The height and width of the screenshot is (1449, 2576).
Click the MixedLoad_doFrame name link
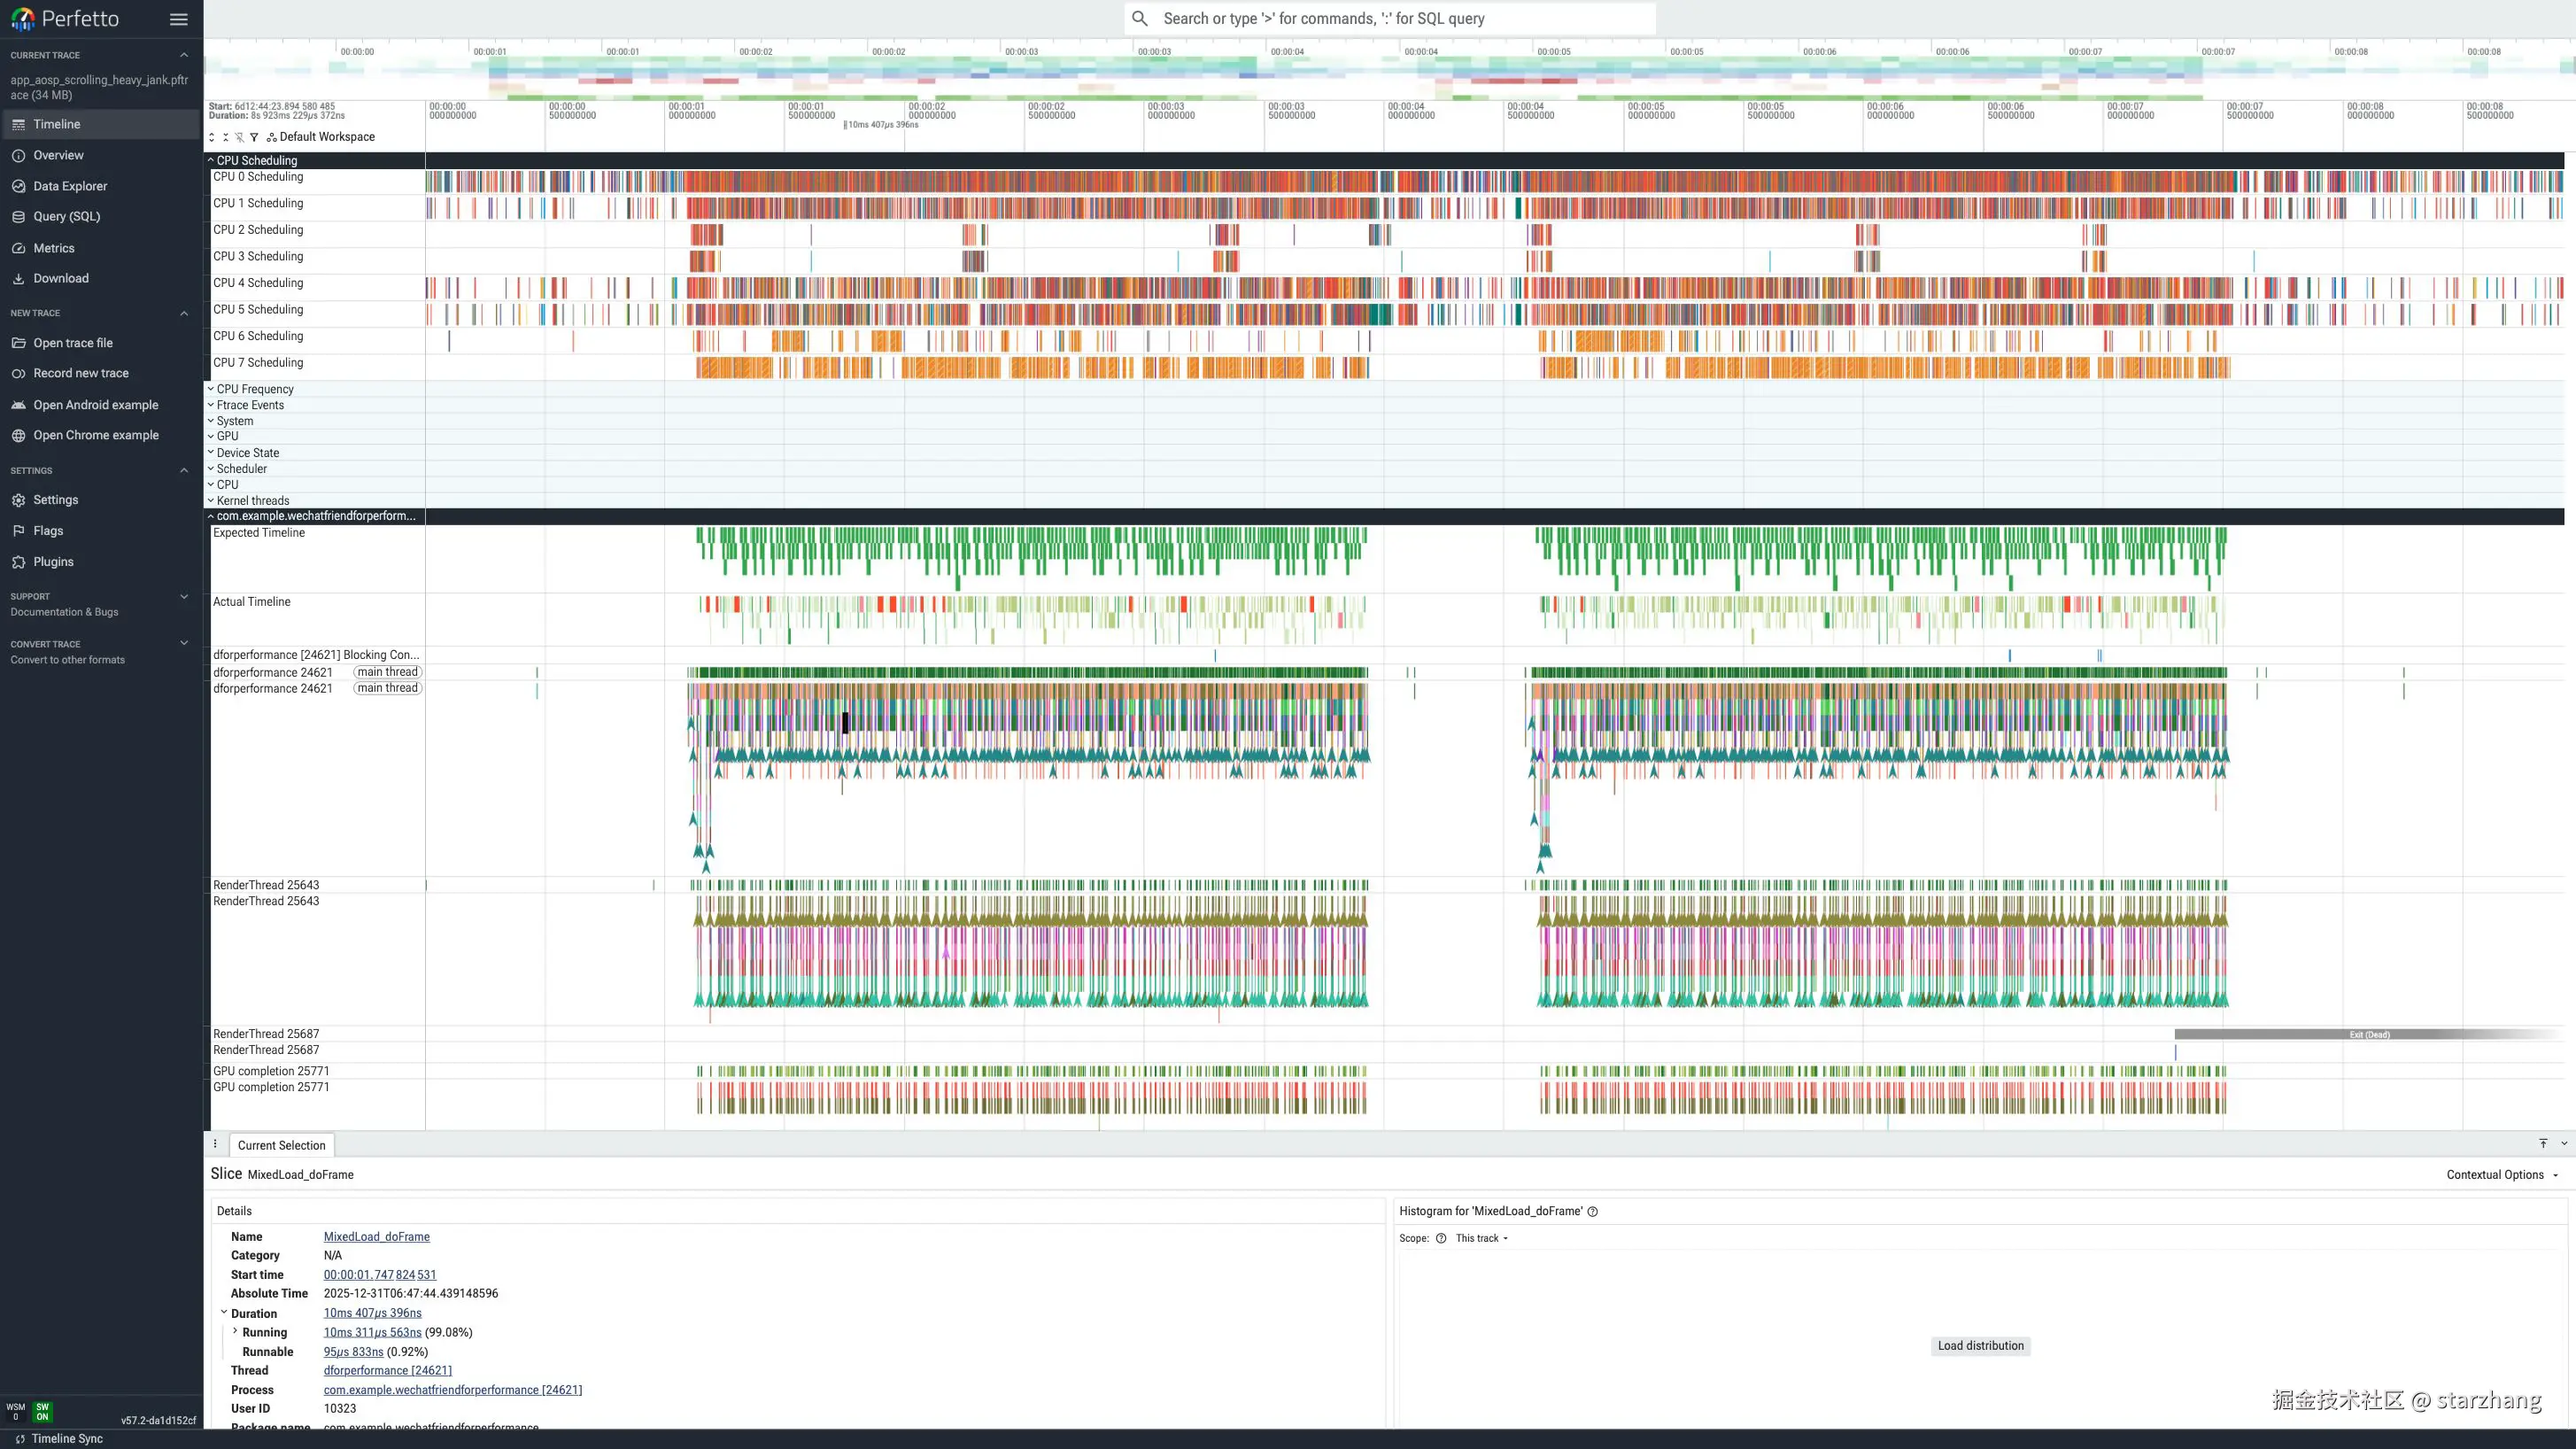376,1237
